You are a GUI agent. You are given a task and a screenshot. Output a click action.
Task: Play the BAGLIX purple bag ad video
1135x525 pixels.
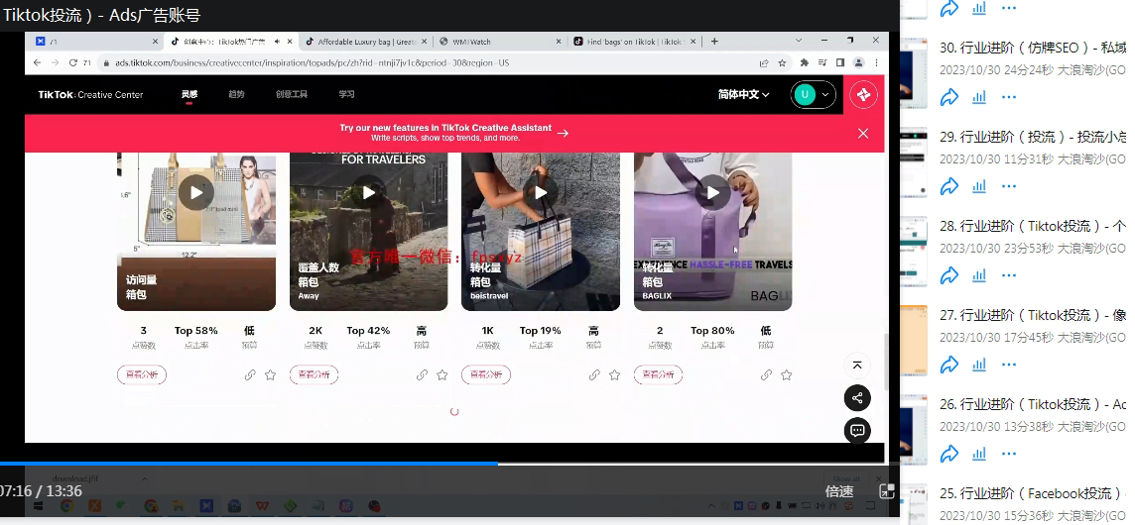713,192
